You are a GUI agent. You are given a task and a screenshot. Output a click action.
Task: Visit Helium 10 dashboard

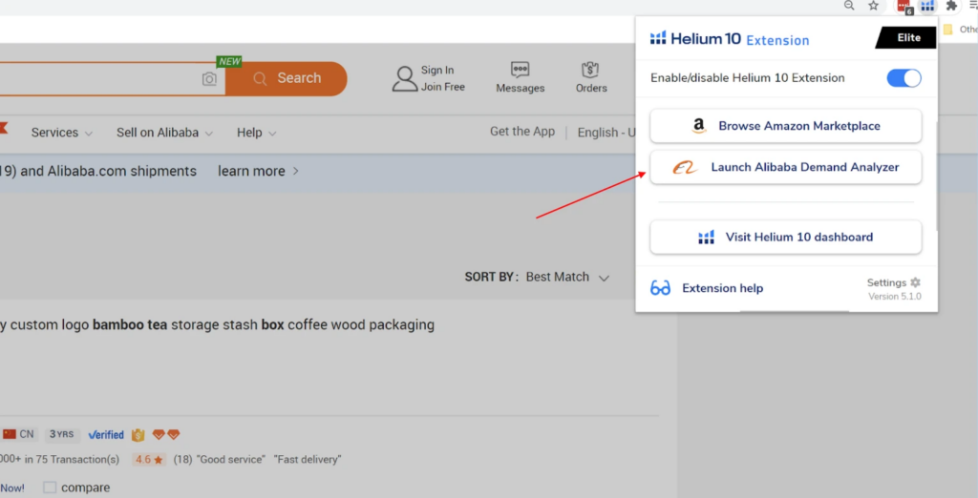[785, 237]
